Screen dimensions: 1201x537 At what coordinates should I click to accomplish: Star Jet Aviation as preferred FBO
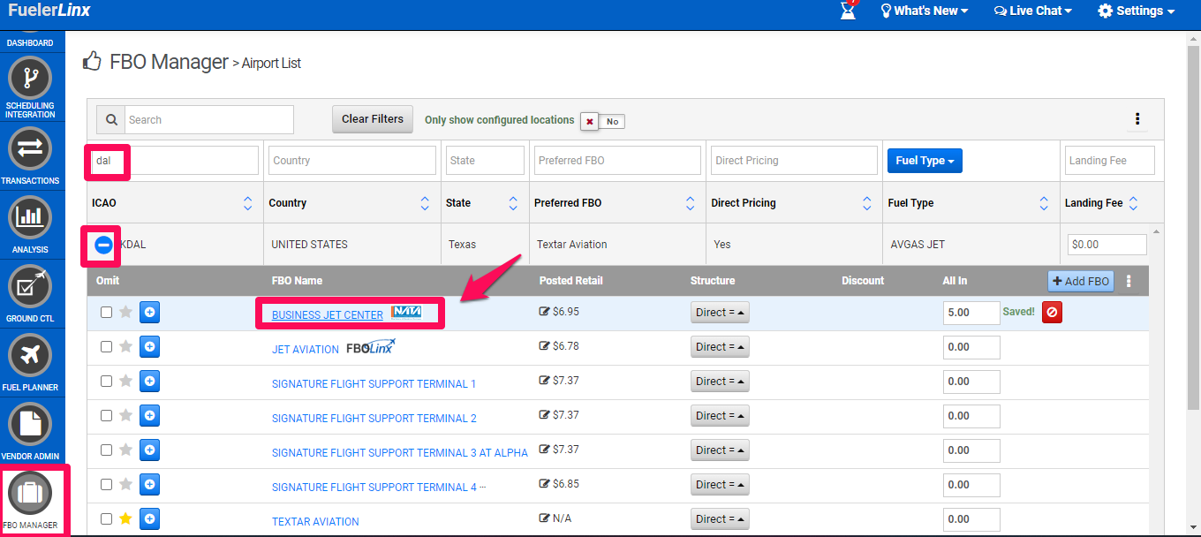tap(126, 347)
